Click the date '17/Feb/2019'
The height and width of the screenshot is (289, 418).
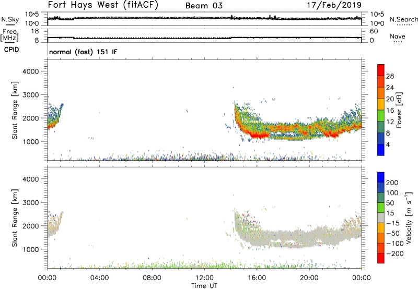(x=334, y=5)
